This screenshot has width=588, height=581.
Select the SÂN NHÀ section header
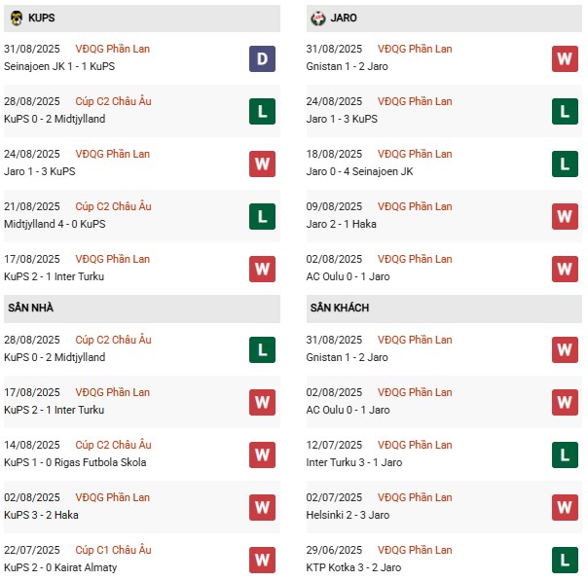pyautogui.click(x=142, y=309)
